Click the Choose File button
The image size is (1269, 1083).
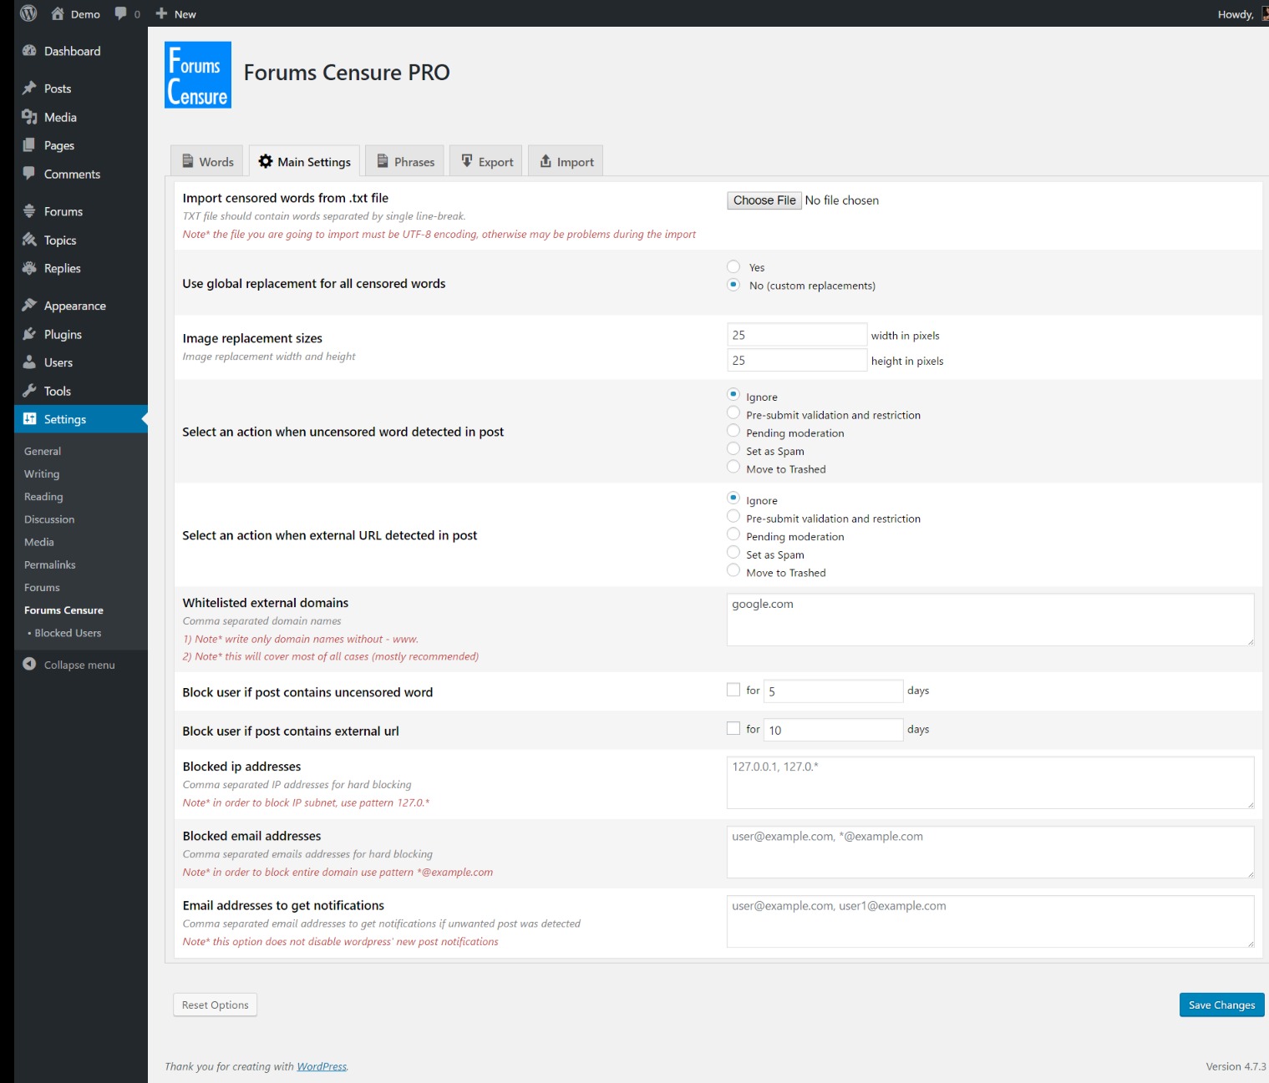pos(764,200)
